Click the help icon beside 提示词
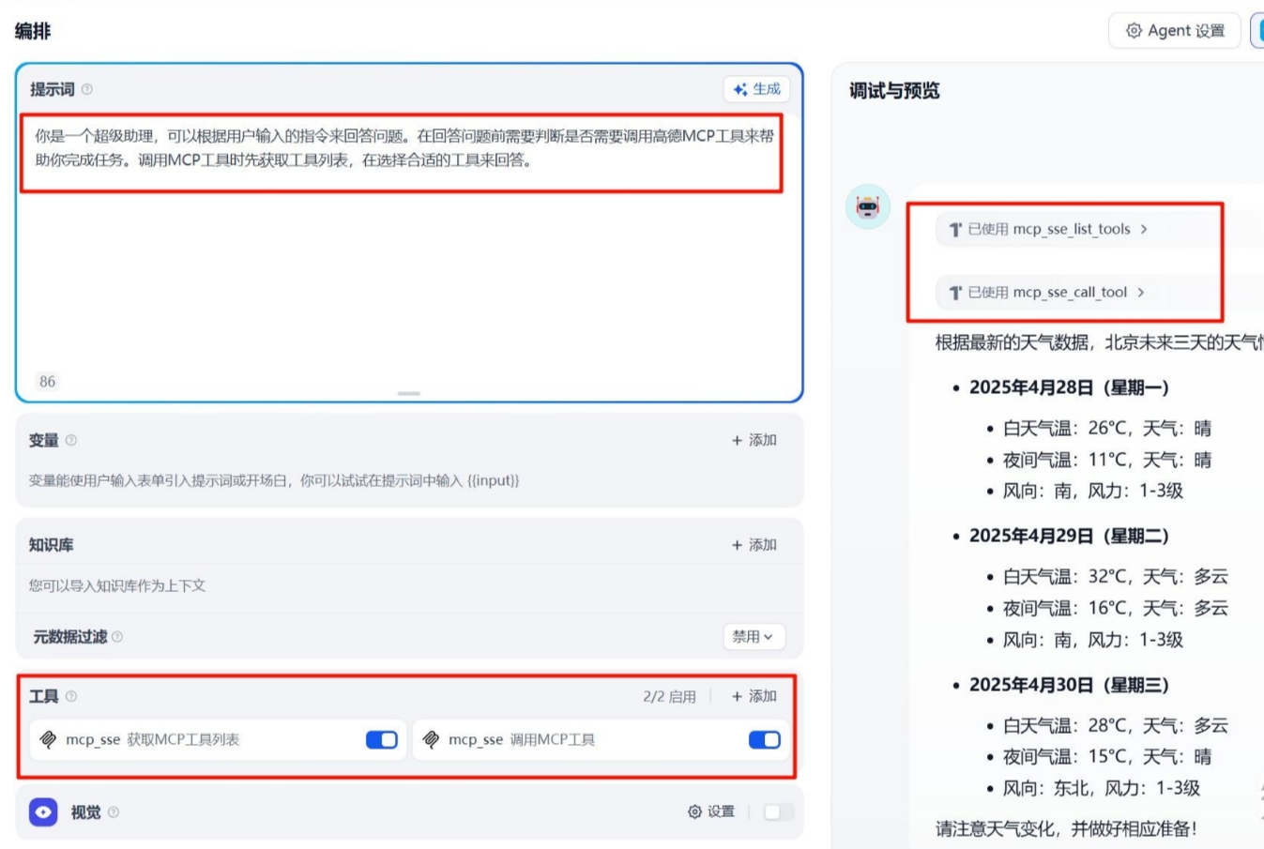Image resolution: width=1264 pixels, height=849 pixels. tap(84, 90)
